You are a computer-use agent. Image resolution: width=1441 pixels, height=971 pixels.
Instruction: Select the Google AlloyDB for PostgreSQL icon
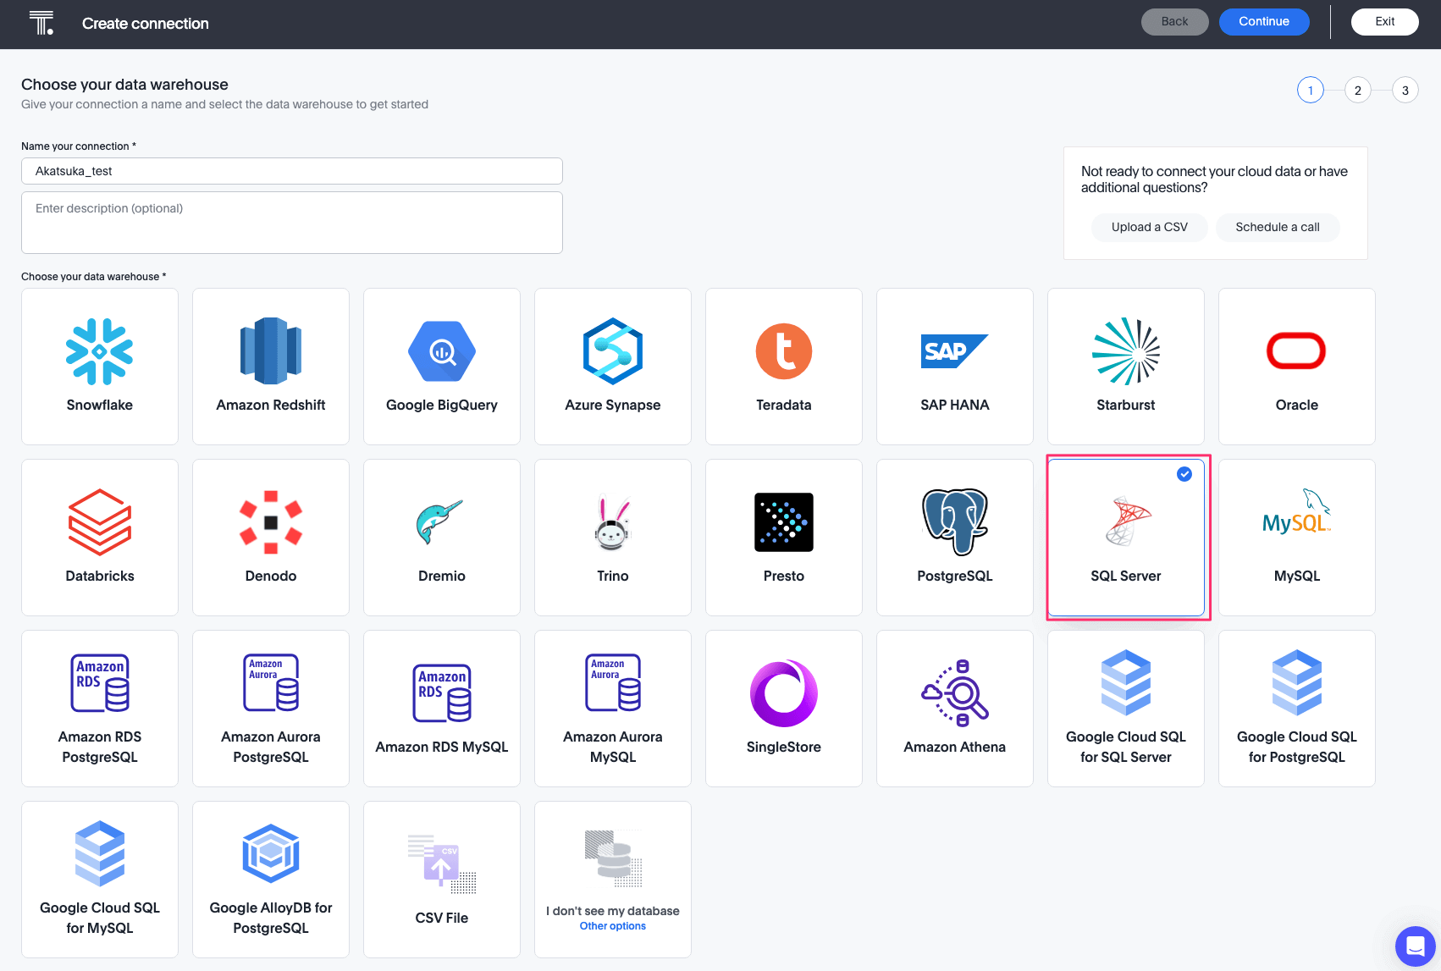[x=271, y=854]
